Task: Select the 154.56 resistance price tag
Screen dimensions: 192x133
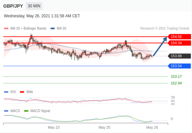Action: coord(179,37)
